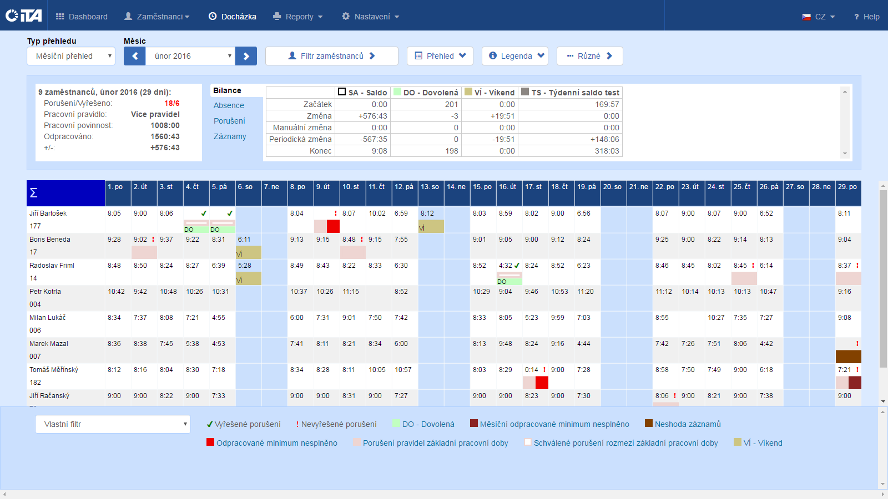Click resolved violation checkmark for Radoslav Friml
This screenshot has width=888, height=499.
(x=517, y=266)
